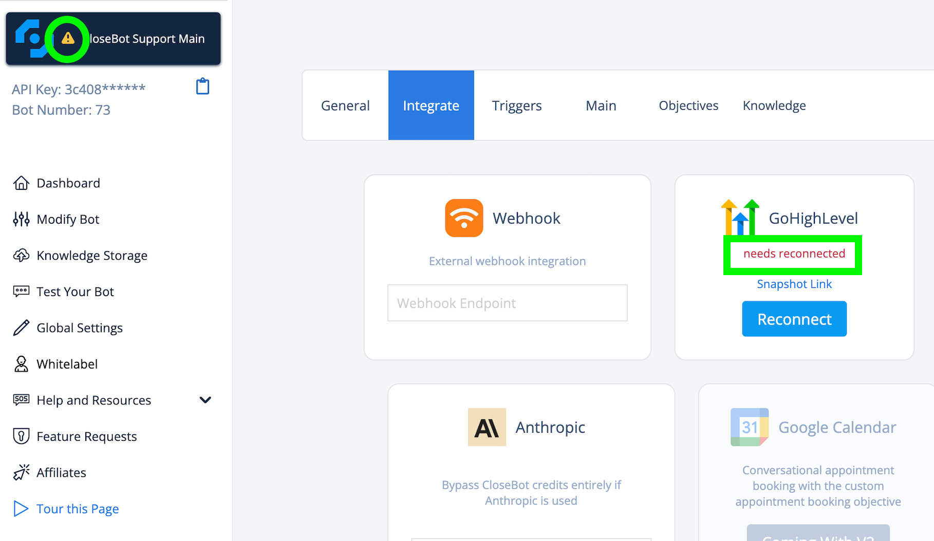This screenshot has height=541, width=934.
Task: Click the Google Calendar card title
Action: (837, 427)
